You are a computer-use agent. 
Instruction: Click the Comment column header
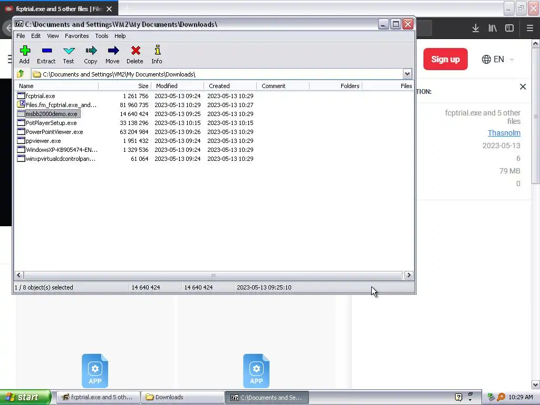click(283, 86)
